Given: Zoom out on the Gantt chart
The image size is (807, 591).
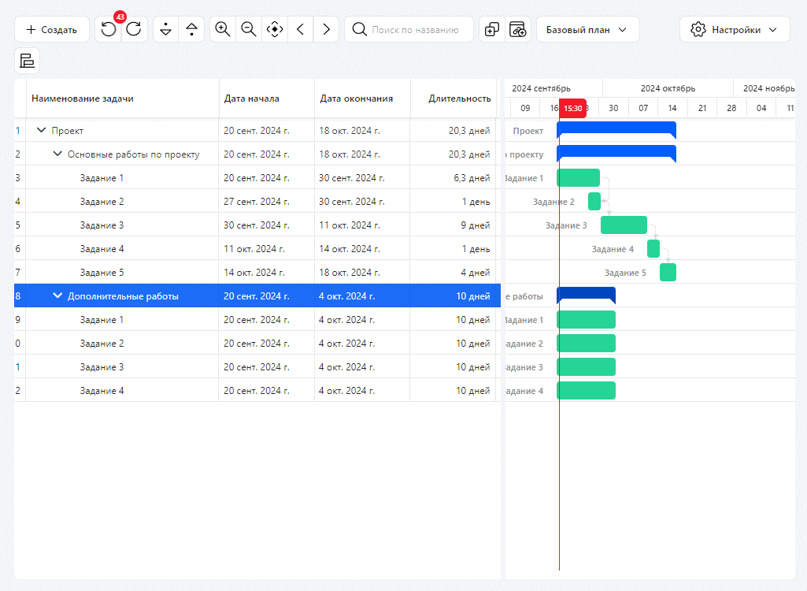Looking at the screenshot, I should (249, 29).
